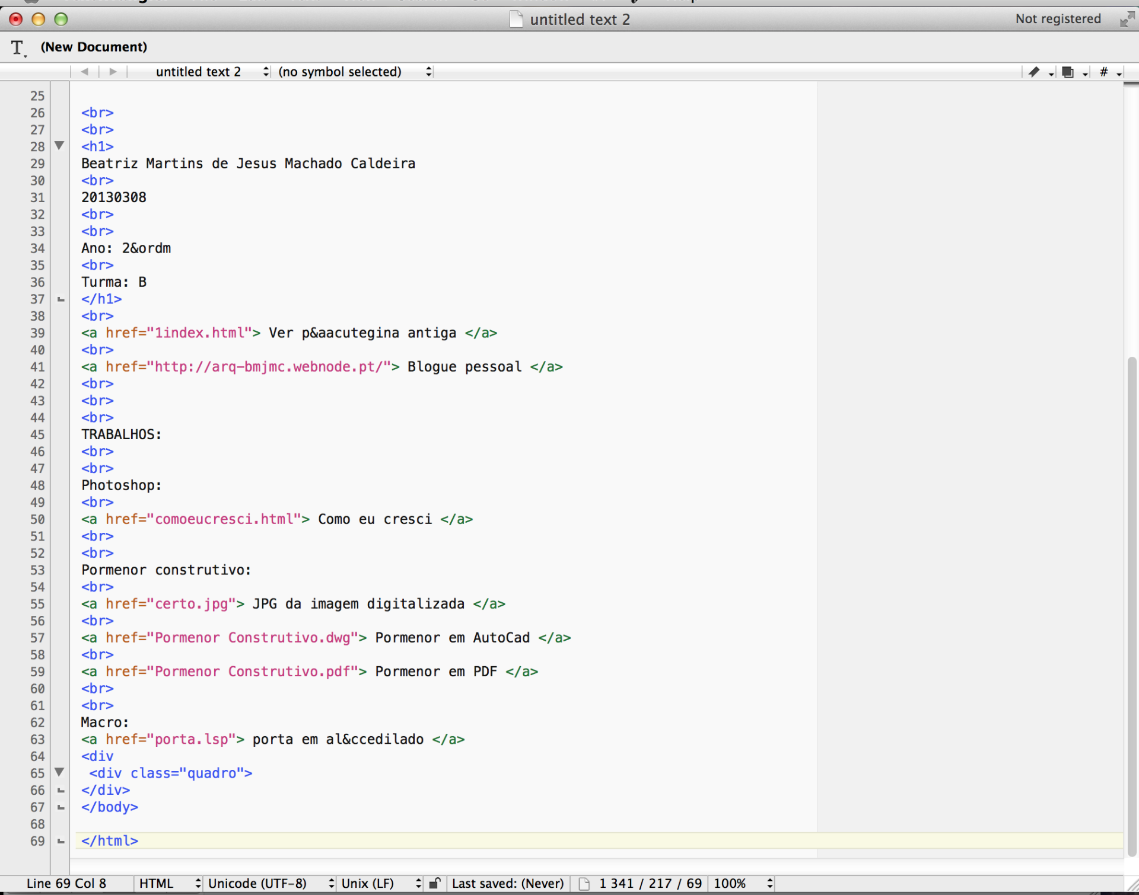Viewport: 1139px width, 895px height.
Task: Open the 100% zoom dropdown
Action: pyautogui.click(x=742, y=883)
